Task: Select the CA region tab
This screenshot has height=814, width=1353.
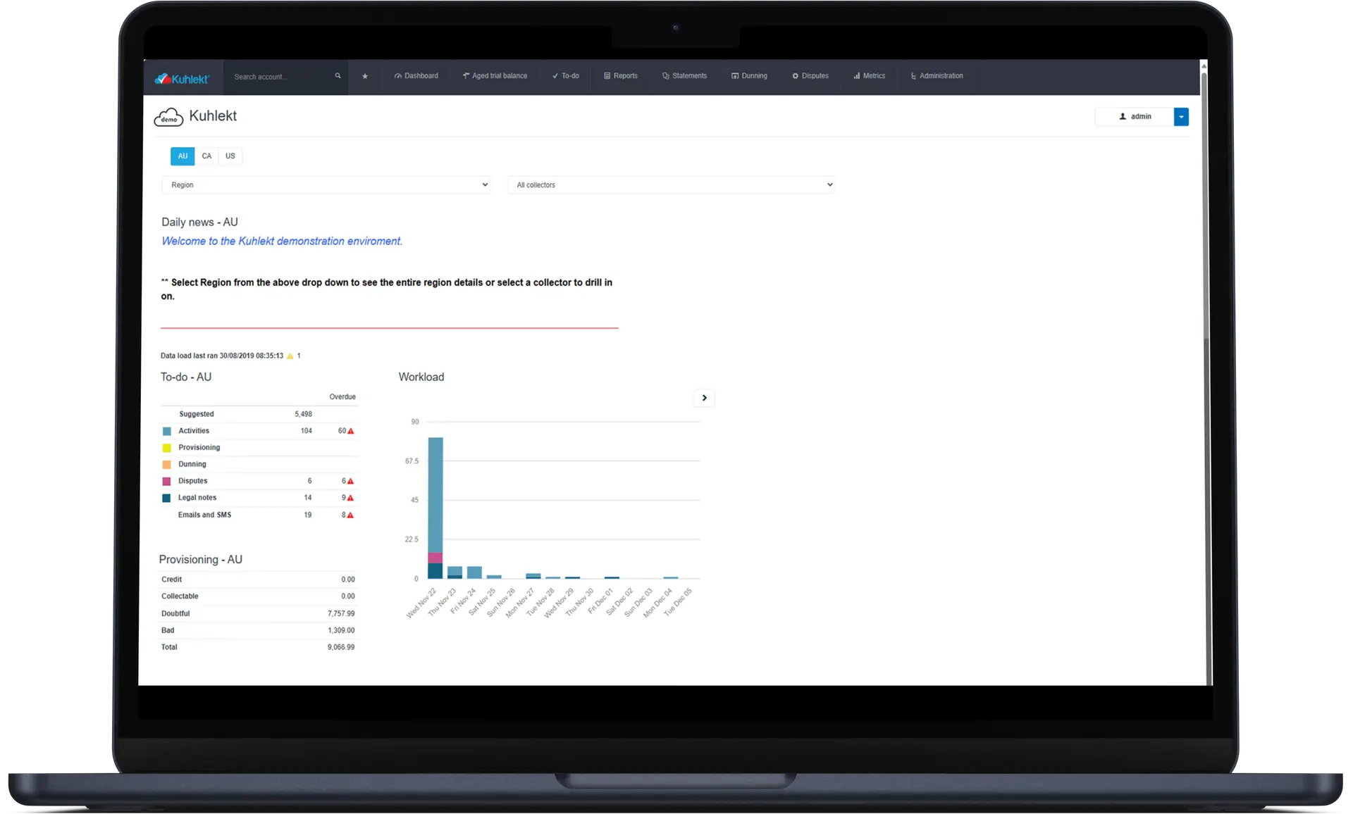Action: click(x=206, y=156)
